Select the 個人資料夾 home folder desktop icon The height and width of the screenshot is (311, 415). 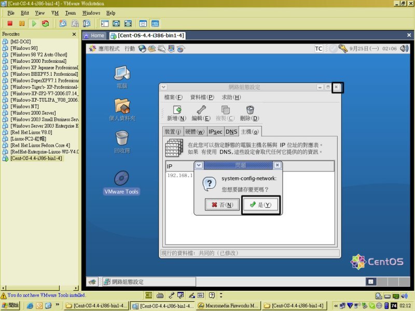pos(122,109)
